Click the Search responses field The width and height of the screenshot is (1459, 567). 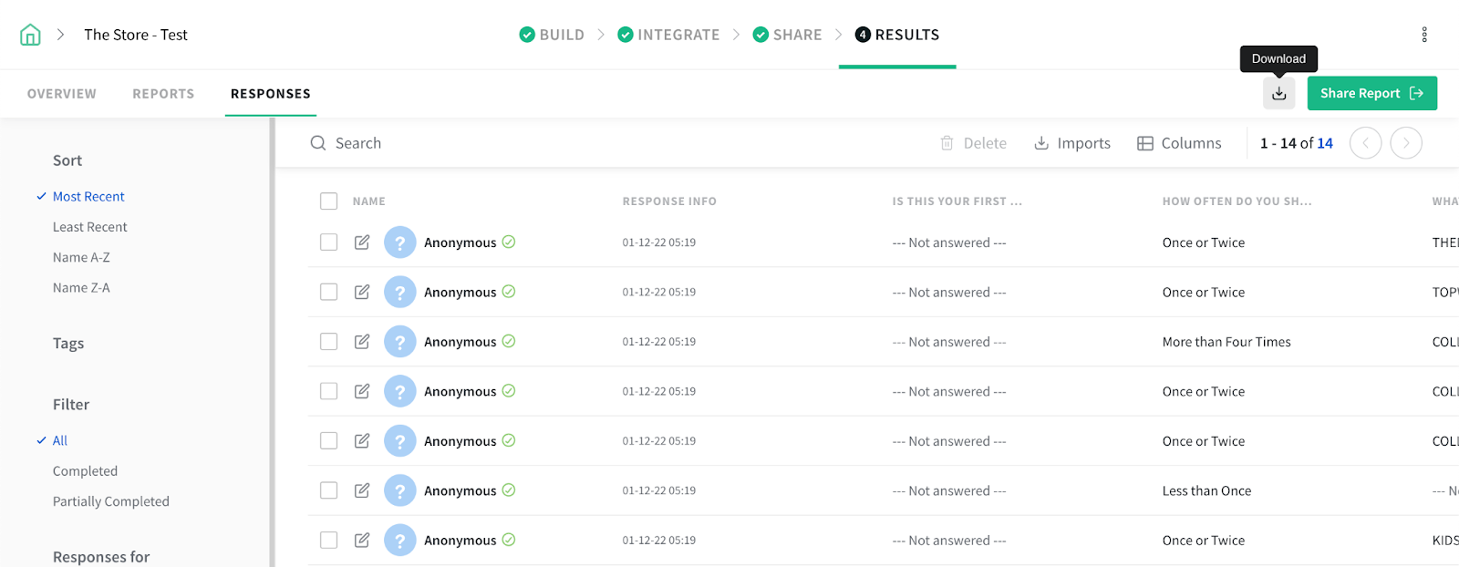click(x=547, y=143)
